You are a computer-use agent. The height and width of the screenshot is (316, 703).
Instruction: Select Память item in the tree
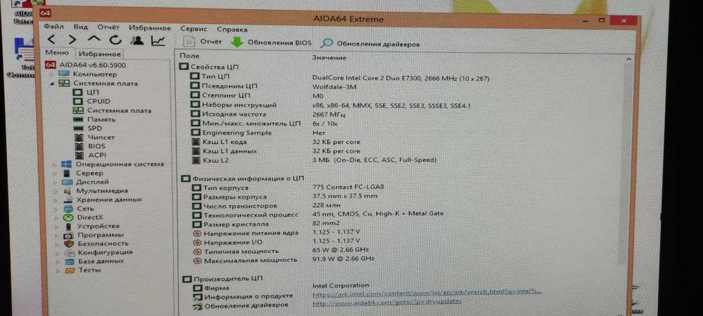click(x=95, y=119)
